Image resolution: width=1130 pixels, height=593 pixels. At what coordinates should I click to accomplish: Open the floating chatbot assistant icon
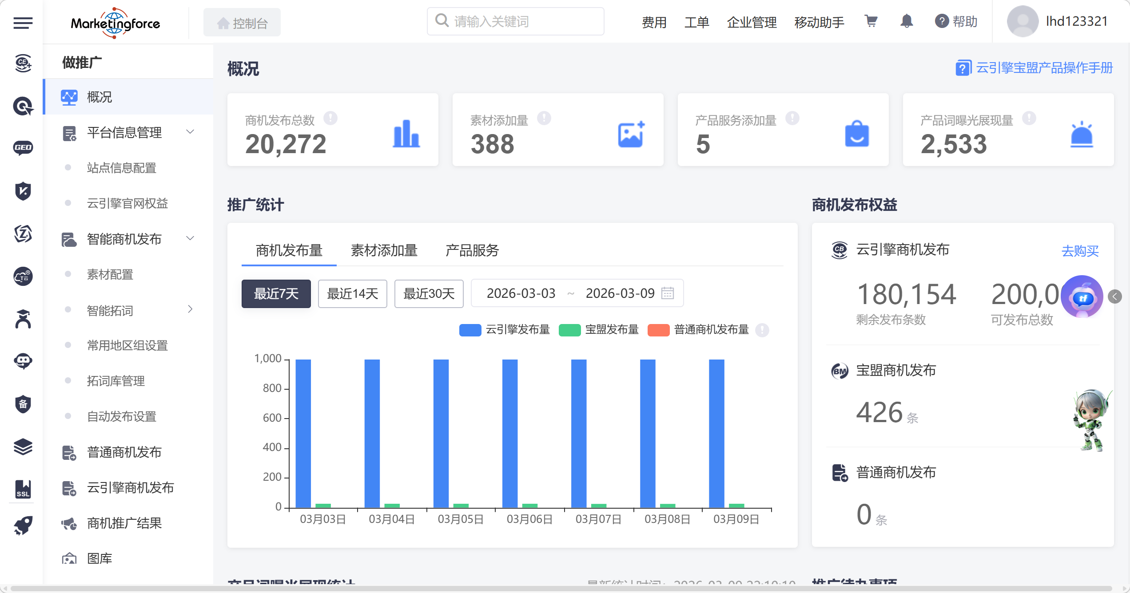click(1082, 297)
